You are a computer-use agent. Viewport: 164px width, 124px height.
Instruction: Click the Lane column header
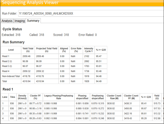click(x=5, y=97)
